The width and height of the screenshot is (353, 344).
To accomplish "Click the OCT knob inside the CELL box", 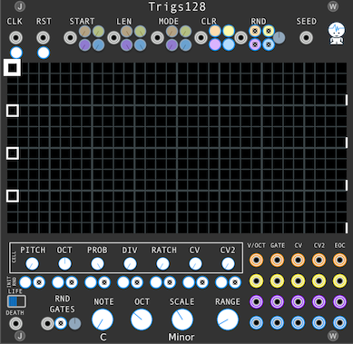I will (64, 264).
